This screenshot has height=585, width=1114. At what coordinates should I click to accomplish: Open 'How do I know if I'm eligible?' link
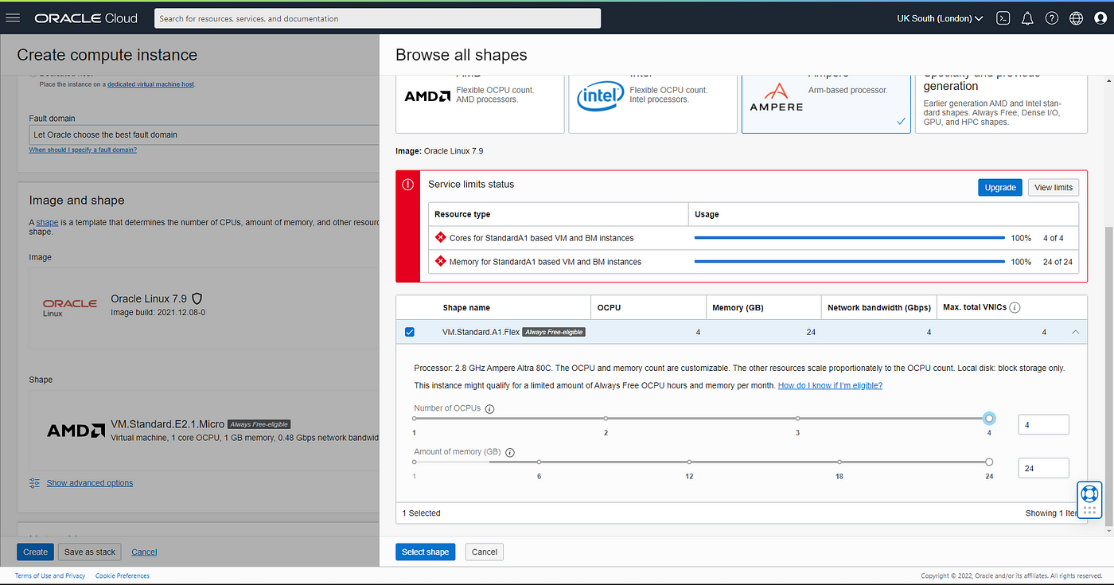830,385
